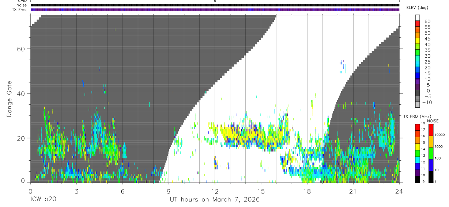The image size is (449, 207).
Task: Click the yellow segment of ELEV colorbar
Action: [418, 42]
